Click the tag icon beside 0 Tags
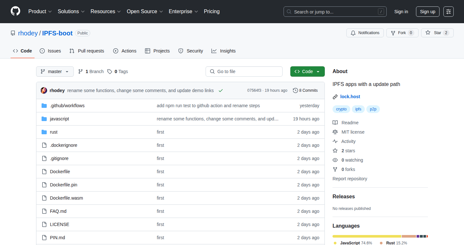Viewport: 464px width, 245px height. [110, 71]
